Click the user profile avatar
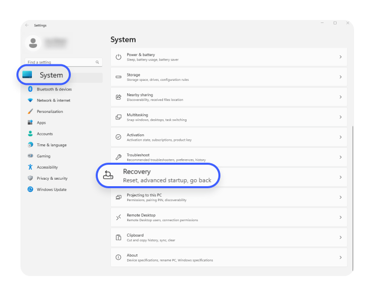 click(33, 43)
